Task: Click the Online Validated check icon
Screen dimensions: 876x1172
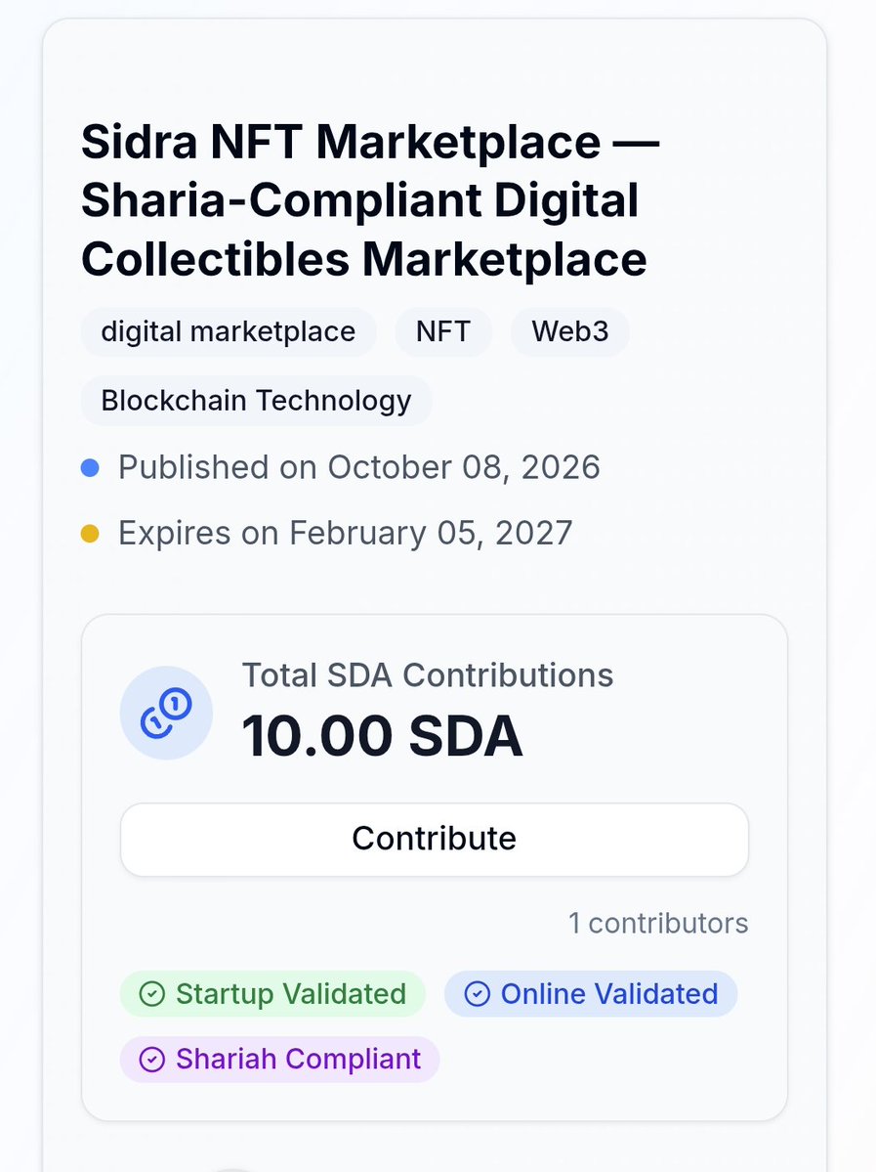Action: point(478,994)
